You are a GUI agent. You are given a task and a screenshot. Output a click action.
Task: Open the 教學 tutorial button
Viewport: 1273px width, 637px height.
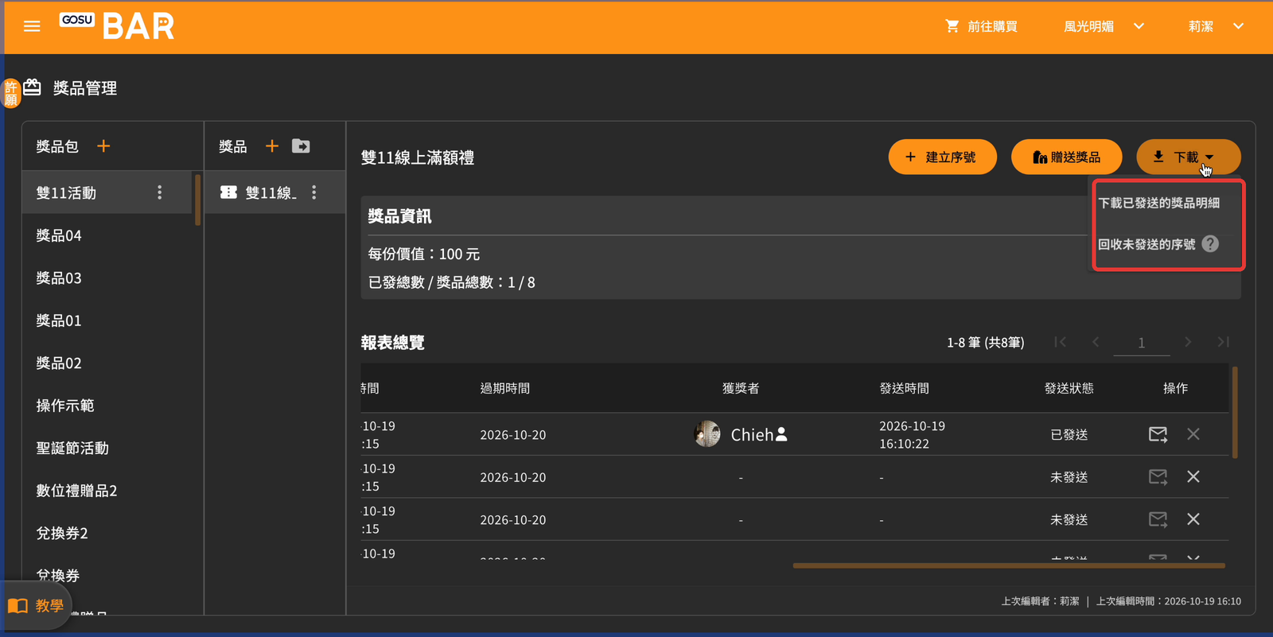[36, 606]
